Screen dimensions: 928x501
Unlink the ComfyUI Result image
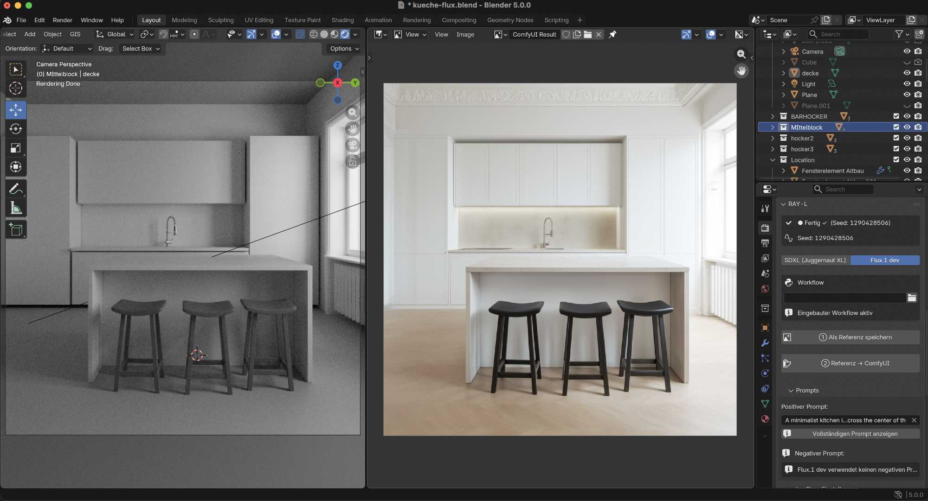tap(599, 34)
